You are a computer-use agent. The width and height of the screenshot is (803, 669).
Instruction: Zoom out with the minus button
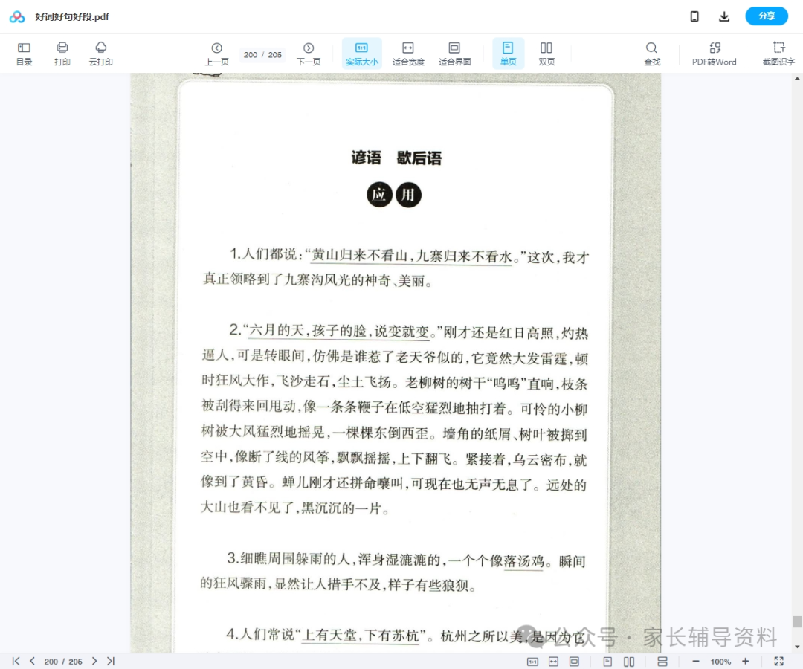(695, 662)
